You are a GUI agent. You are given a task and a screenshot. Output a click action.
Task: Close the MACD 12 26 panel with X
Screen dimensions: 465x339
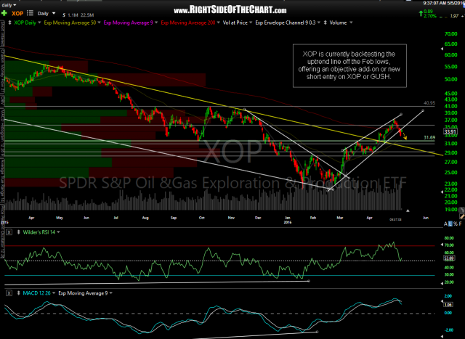tap(9, 293)
